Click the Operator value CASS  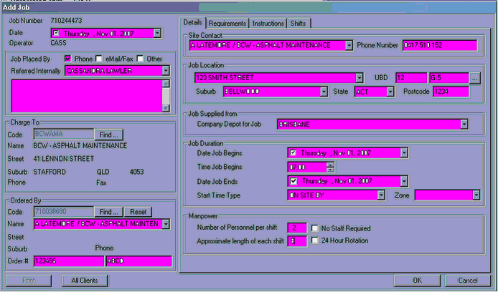(58, 43)
